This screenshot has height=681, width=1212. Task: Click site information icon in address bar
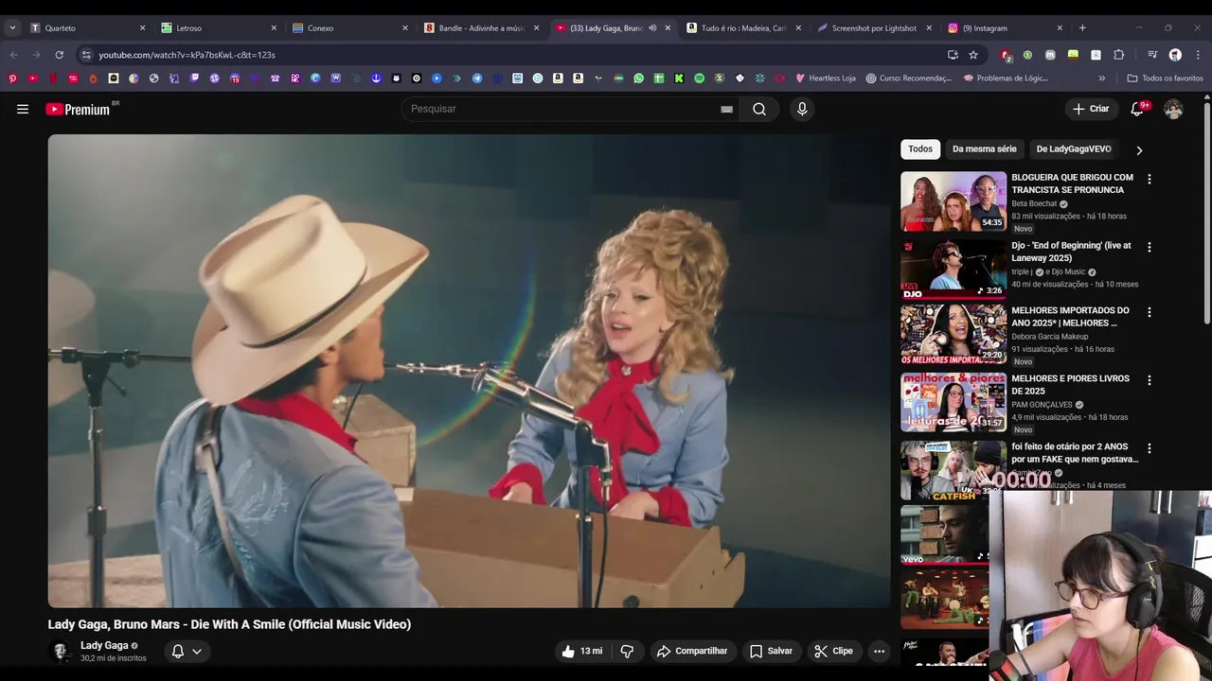pyautogui.click(x=86, y=55)
